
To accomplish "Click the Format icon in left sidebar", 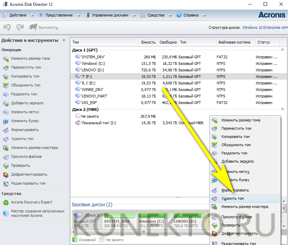I will 6,130.
